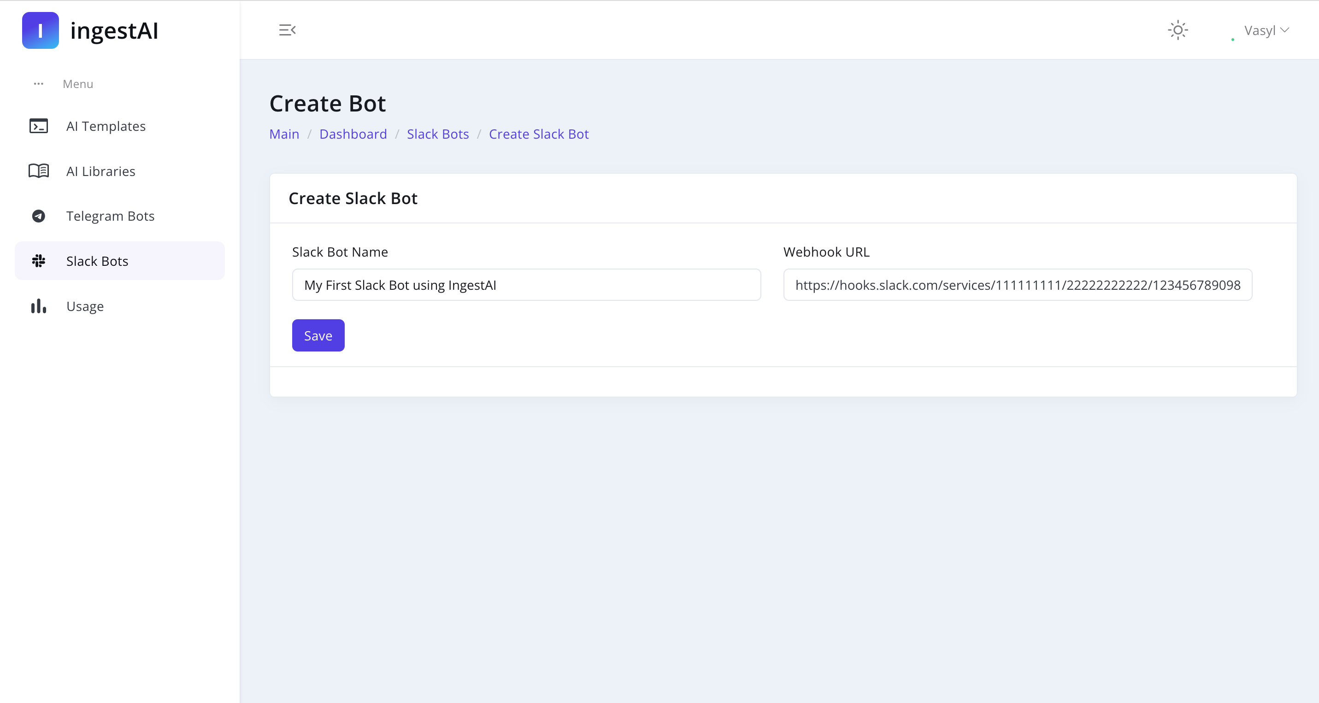The image size is (1319, 703).
Task: Click the three-dots icon next to Menu
Action: tap(38, 84)
